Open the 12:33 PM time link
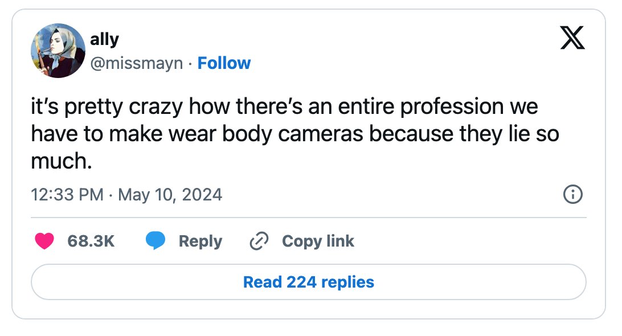The height and width of the screenshot is (336, 622). pos(67,195)
